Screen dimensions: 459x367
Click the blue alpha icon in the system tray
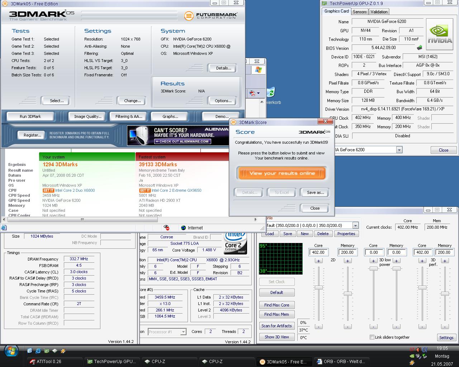(x=425, y=349)
